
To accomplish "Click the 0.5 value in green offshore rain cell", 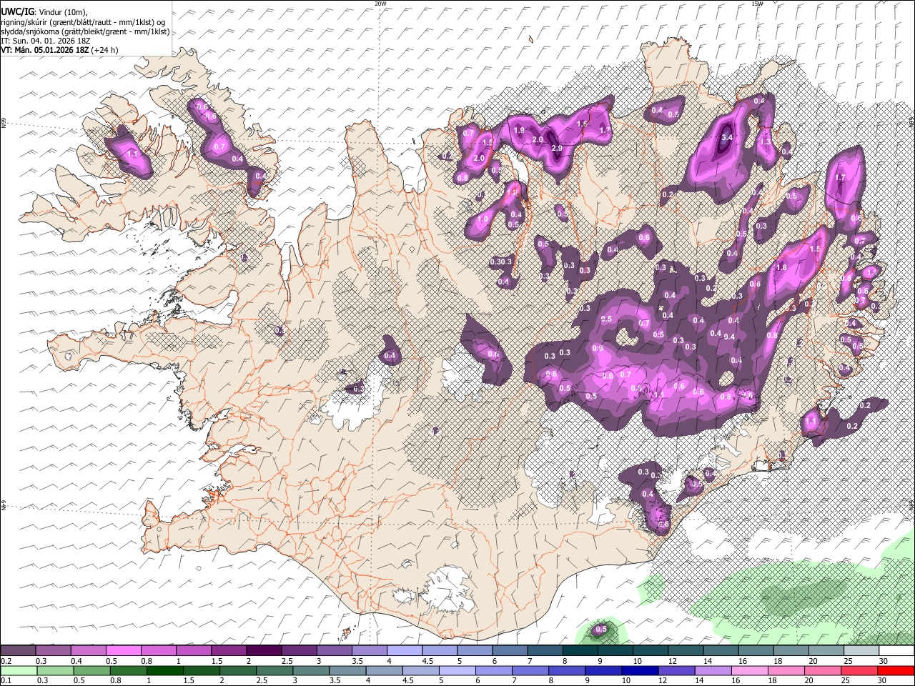I will [601, 630].
